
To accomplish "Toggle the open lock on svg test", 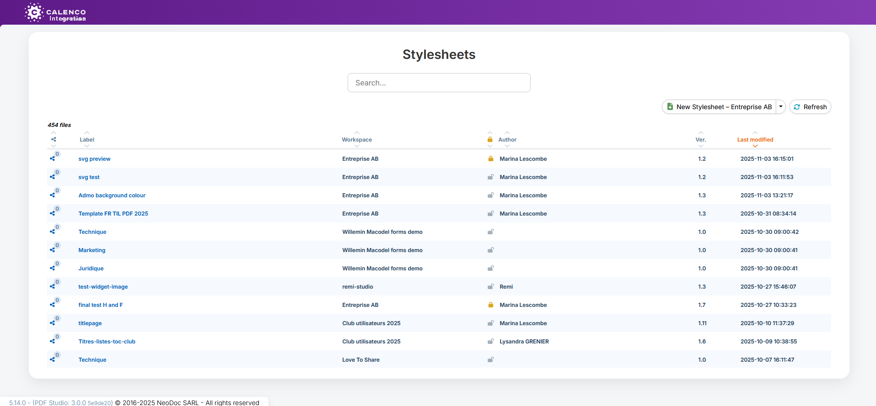I will click(x=490, y=177).
